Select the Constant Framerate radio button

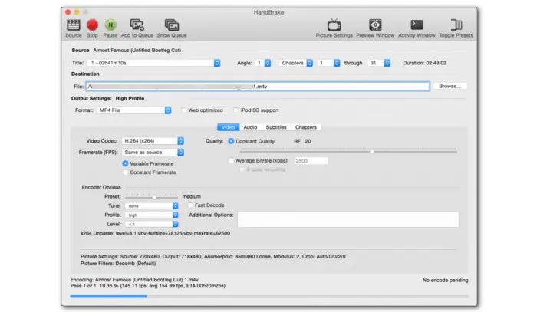(x=125, y=172)
